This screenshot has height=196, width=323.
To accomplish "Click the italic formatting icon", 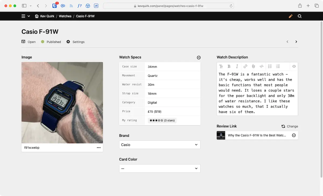I will point(237,66).
